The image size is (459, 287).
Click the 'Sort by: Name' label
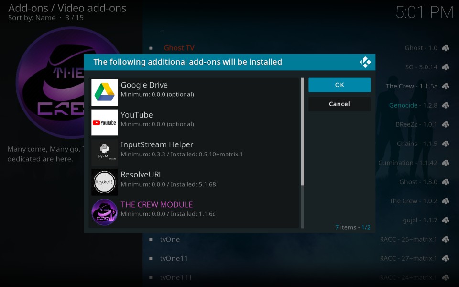[x=32, y=18]
